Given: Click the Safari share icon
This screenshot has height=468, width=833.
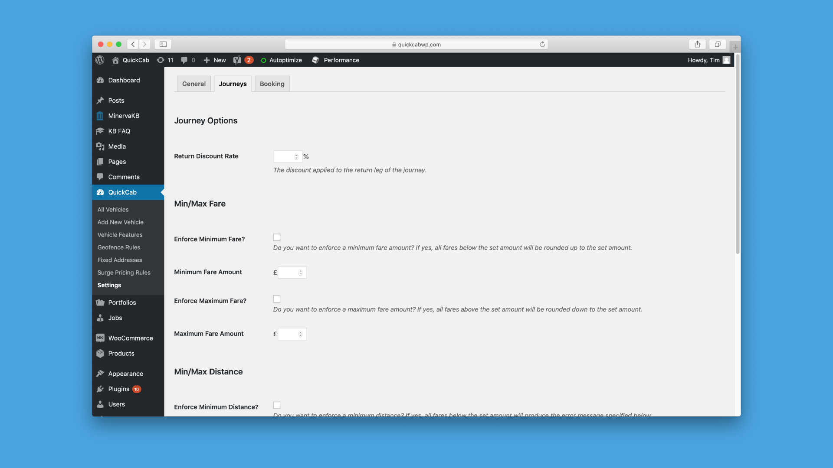Looking at the screenshot, I should click(x=697, y=44).
